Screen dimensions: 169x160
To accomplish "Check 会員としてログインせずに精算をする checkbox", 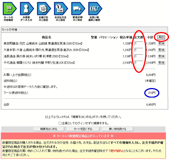I will pos(60,123).
